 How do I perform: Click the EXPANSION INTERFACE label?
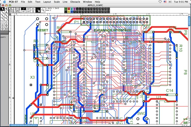tap(113, 30)
